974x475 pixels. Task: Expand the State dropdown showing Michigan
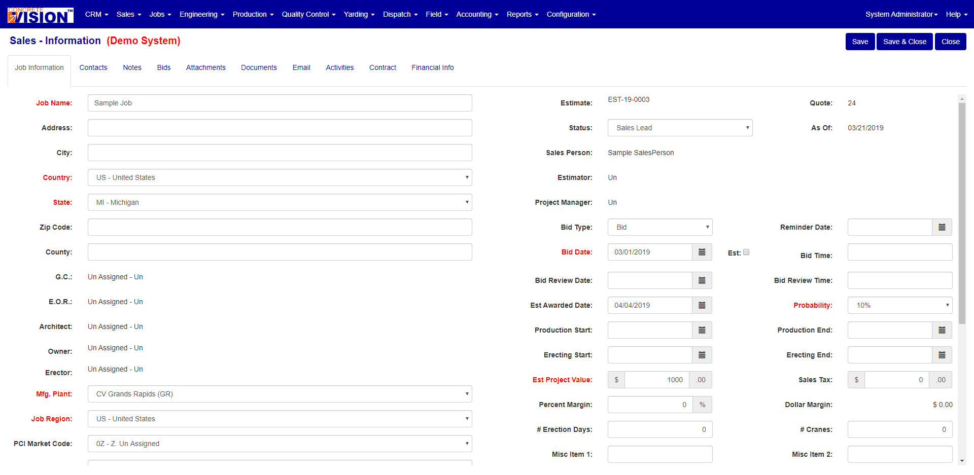tap(280, 202)
